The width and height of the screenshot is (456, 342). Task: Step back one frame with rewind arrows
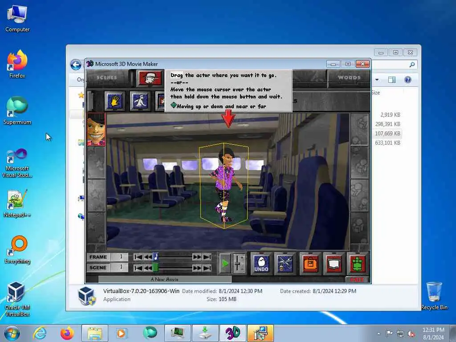pos(148,257)
